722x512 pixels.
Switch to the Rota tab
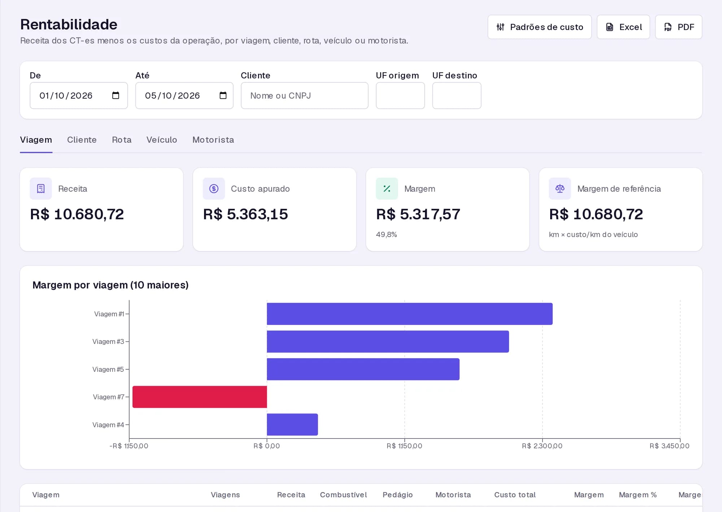coord(122,140)
